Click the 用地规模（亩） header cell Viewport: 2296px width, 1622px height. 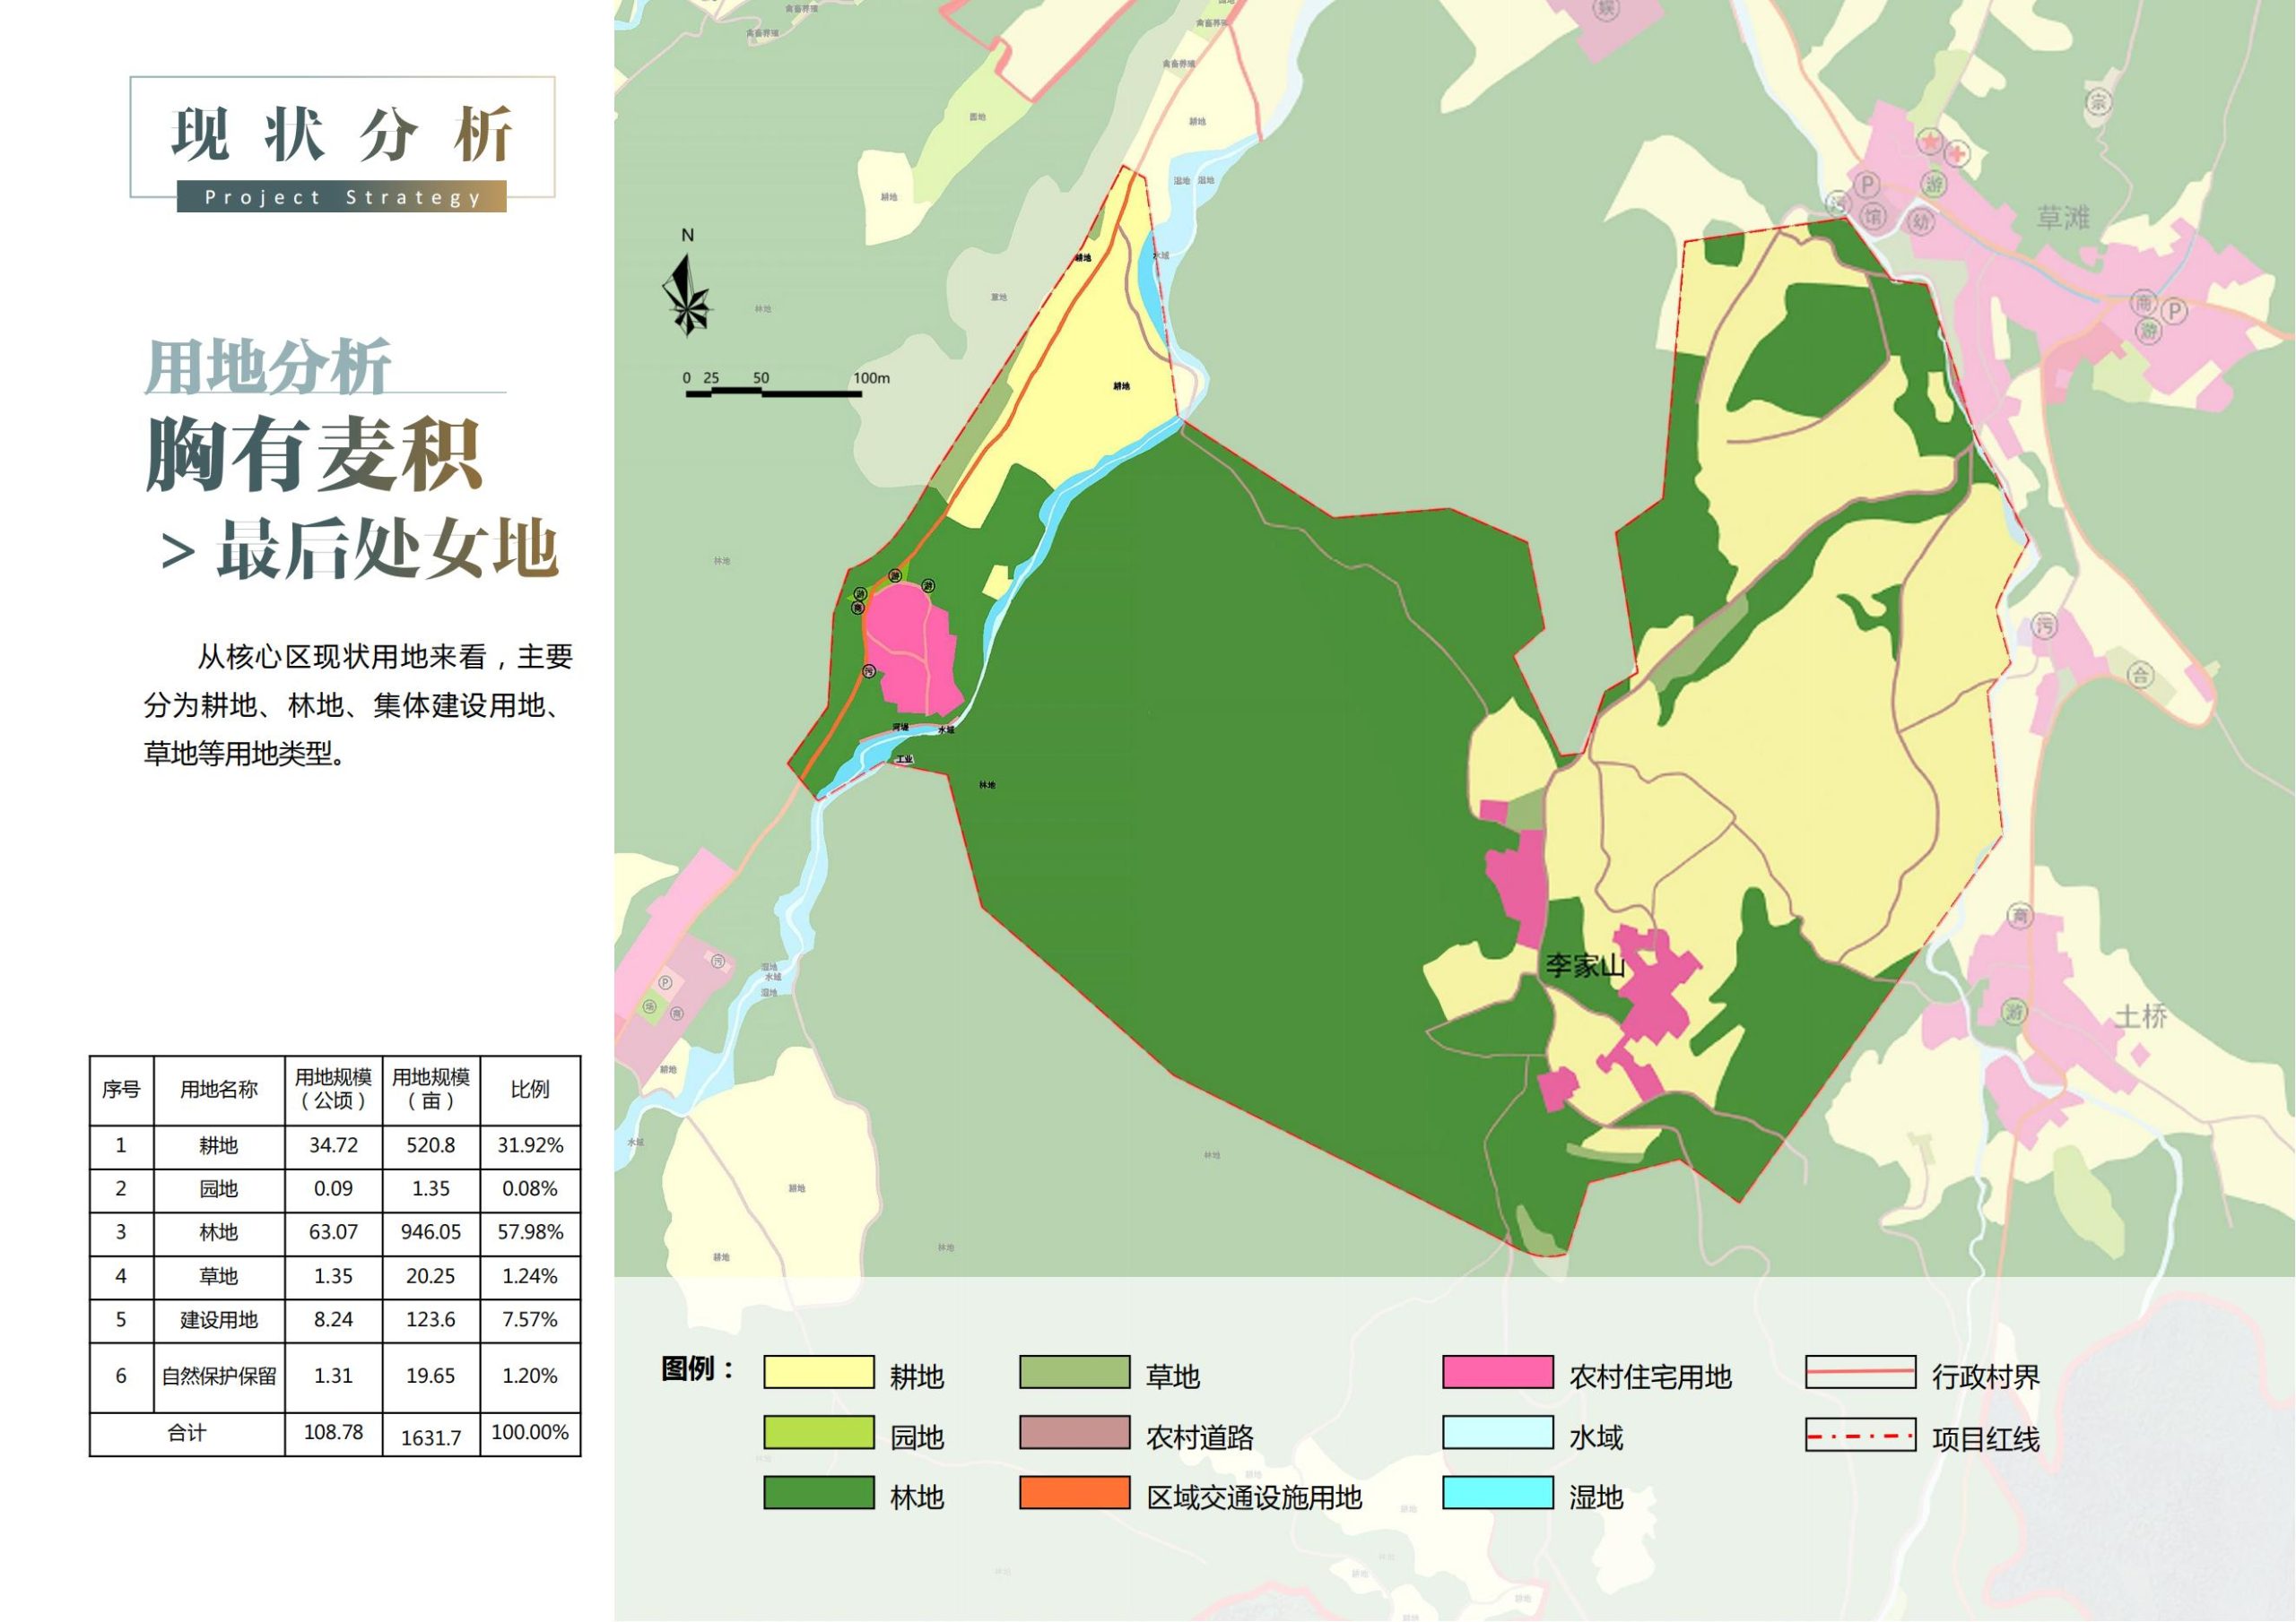pos(431,1090)
